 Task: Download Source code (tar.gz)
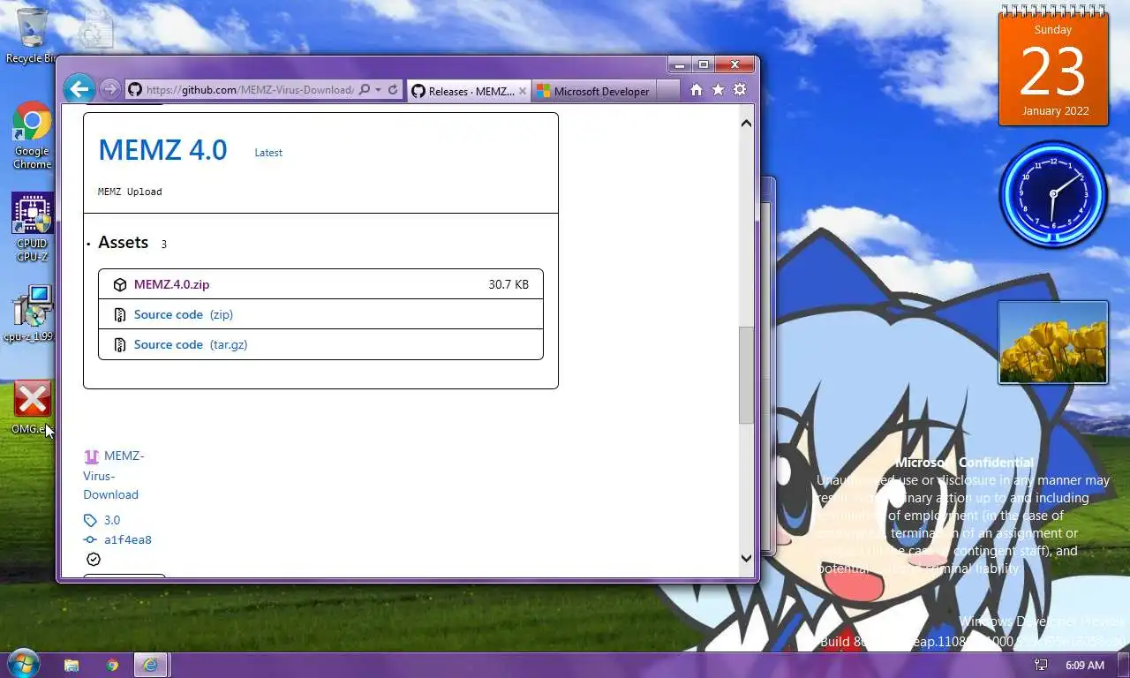click(x=191, y=344)
